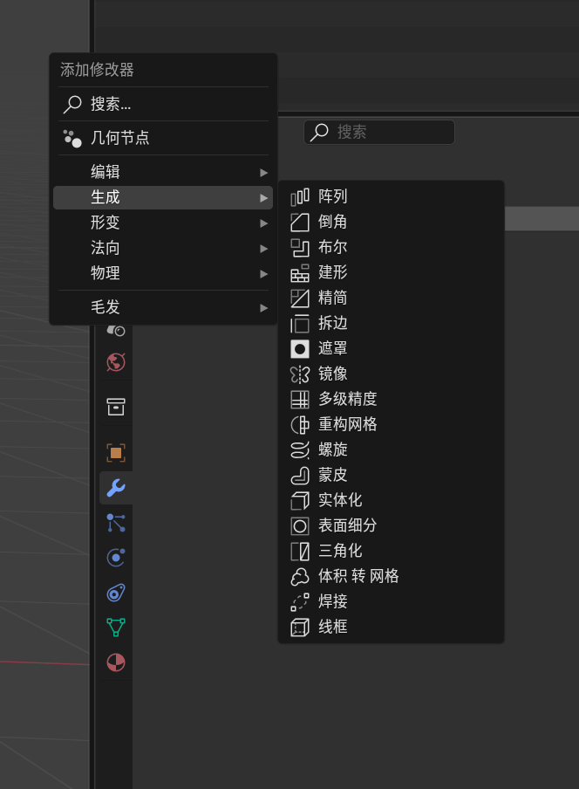Click the 添加修改器 menu title
Screen dimensions: 579x789
coord(97,70)
